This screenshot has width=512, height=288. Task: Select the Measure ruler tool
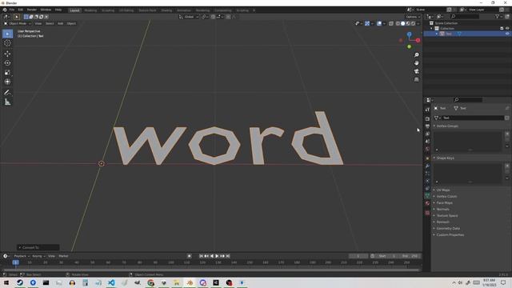click(x=7, y=102)
